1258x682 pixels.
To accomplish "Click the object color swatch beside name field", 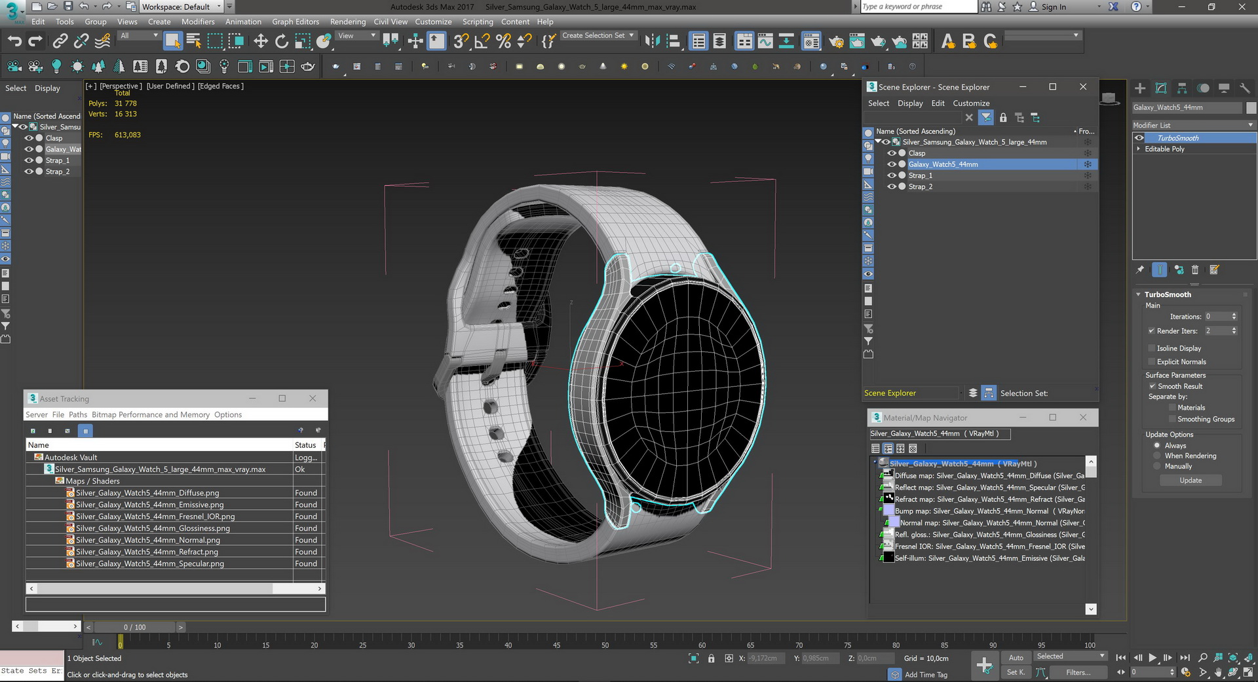I will click(1251, 107).
